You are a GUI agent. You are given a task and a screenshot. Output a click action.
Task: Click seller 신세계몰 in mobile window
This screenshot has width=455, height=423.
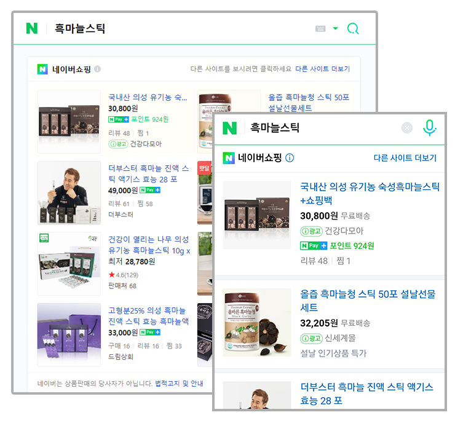click(340, 338)
